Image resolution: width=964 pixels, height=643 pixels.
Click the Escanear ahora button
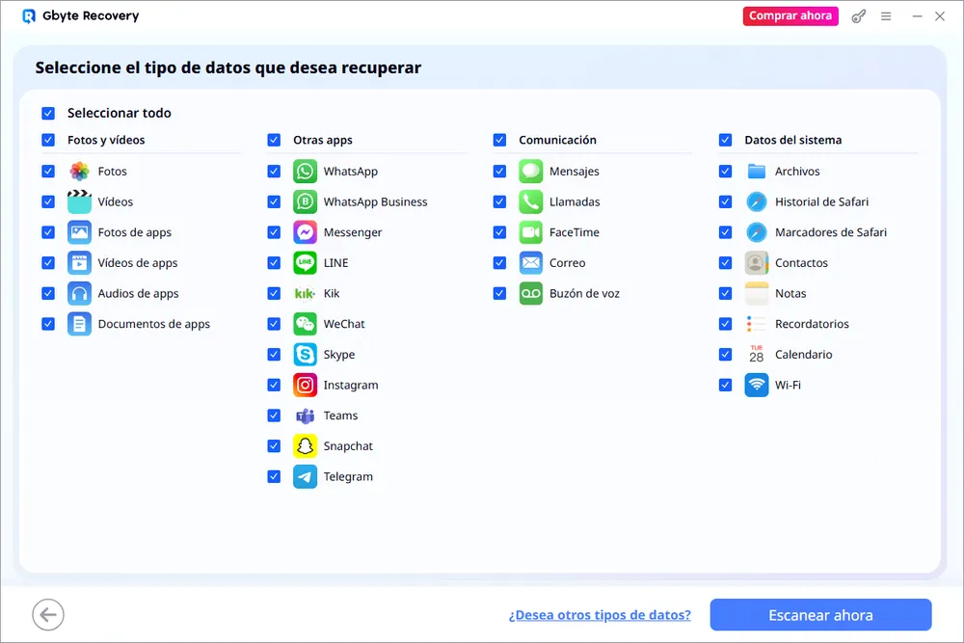[x=820, y=615]
